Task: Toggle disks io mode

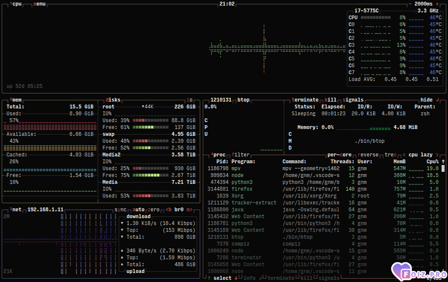Action: pyautogui.click(x=189, y=100)
